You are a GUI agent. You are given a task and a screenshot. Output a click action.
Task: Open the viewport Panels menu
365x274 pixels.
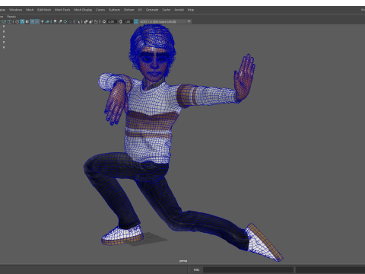(x=11, y=17)
